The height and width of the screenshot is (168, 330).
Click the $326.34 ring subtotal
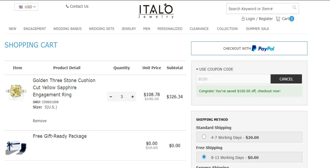175,97
